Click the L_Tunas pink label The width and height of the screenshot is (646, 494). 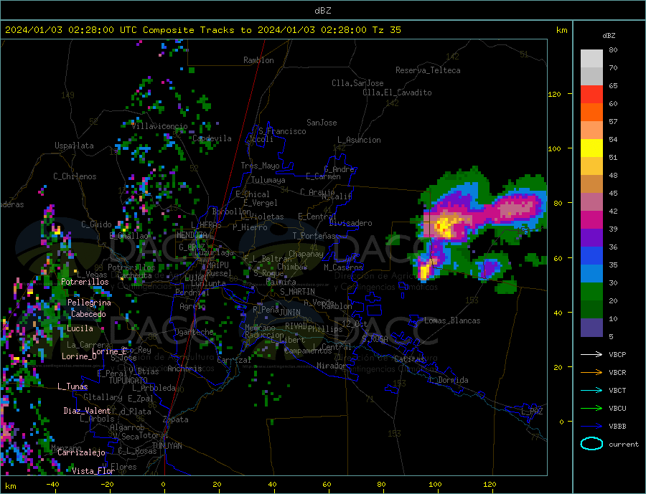coord(72,386)
